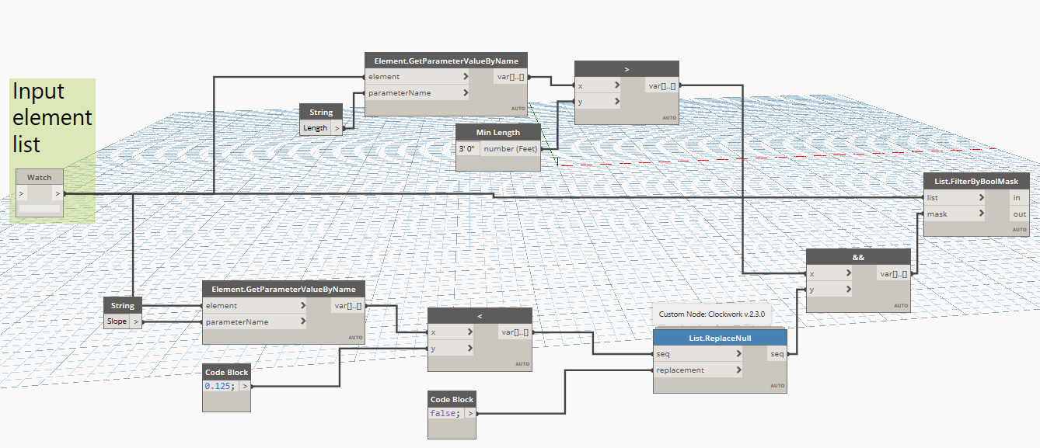Click Watch node input arrow

coord(22,193)
